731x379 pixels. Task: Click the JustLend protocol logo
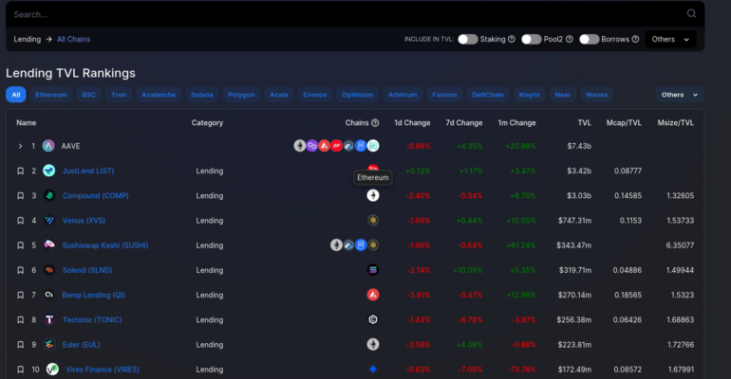click(x=49, y=171)
